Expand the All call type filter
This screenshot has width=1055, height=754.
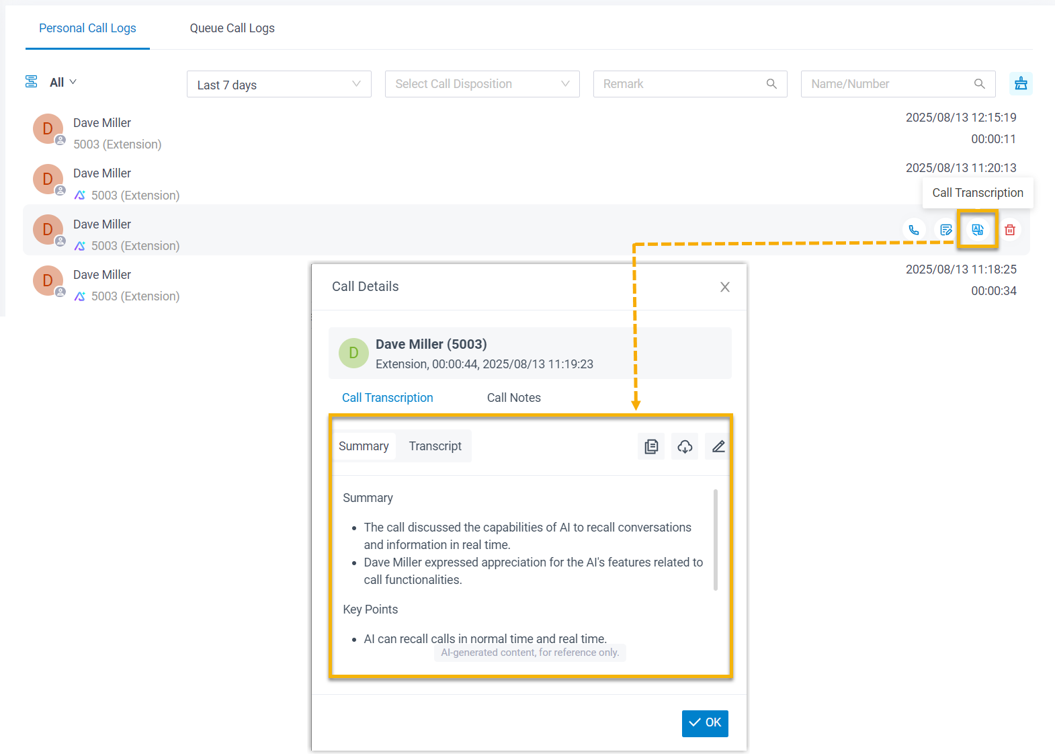62,82
